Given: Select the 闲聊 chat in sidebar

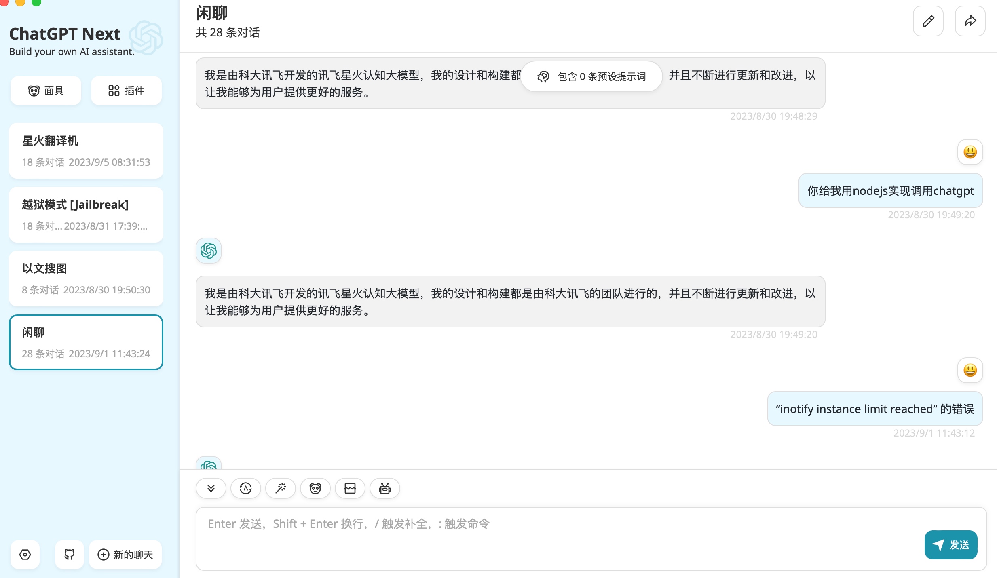Looking at the screenshot, I should click(x=86, y=342).
